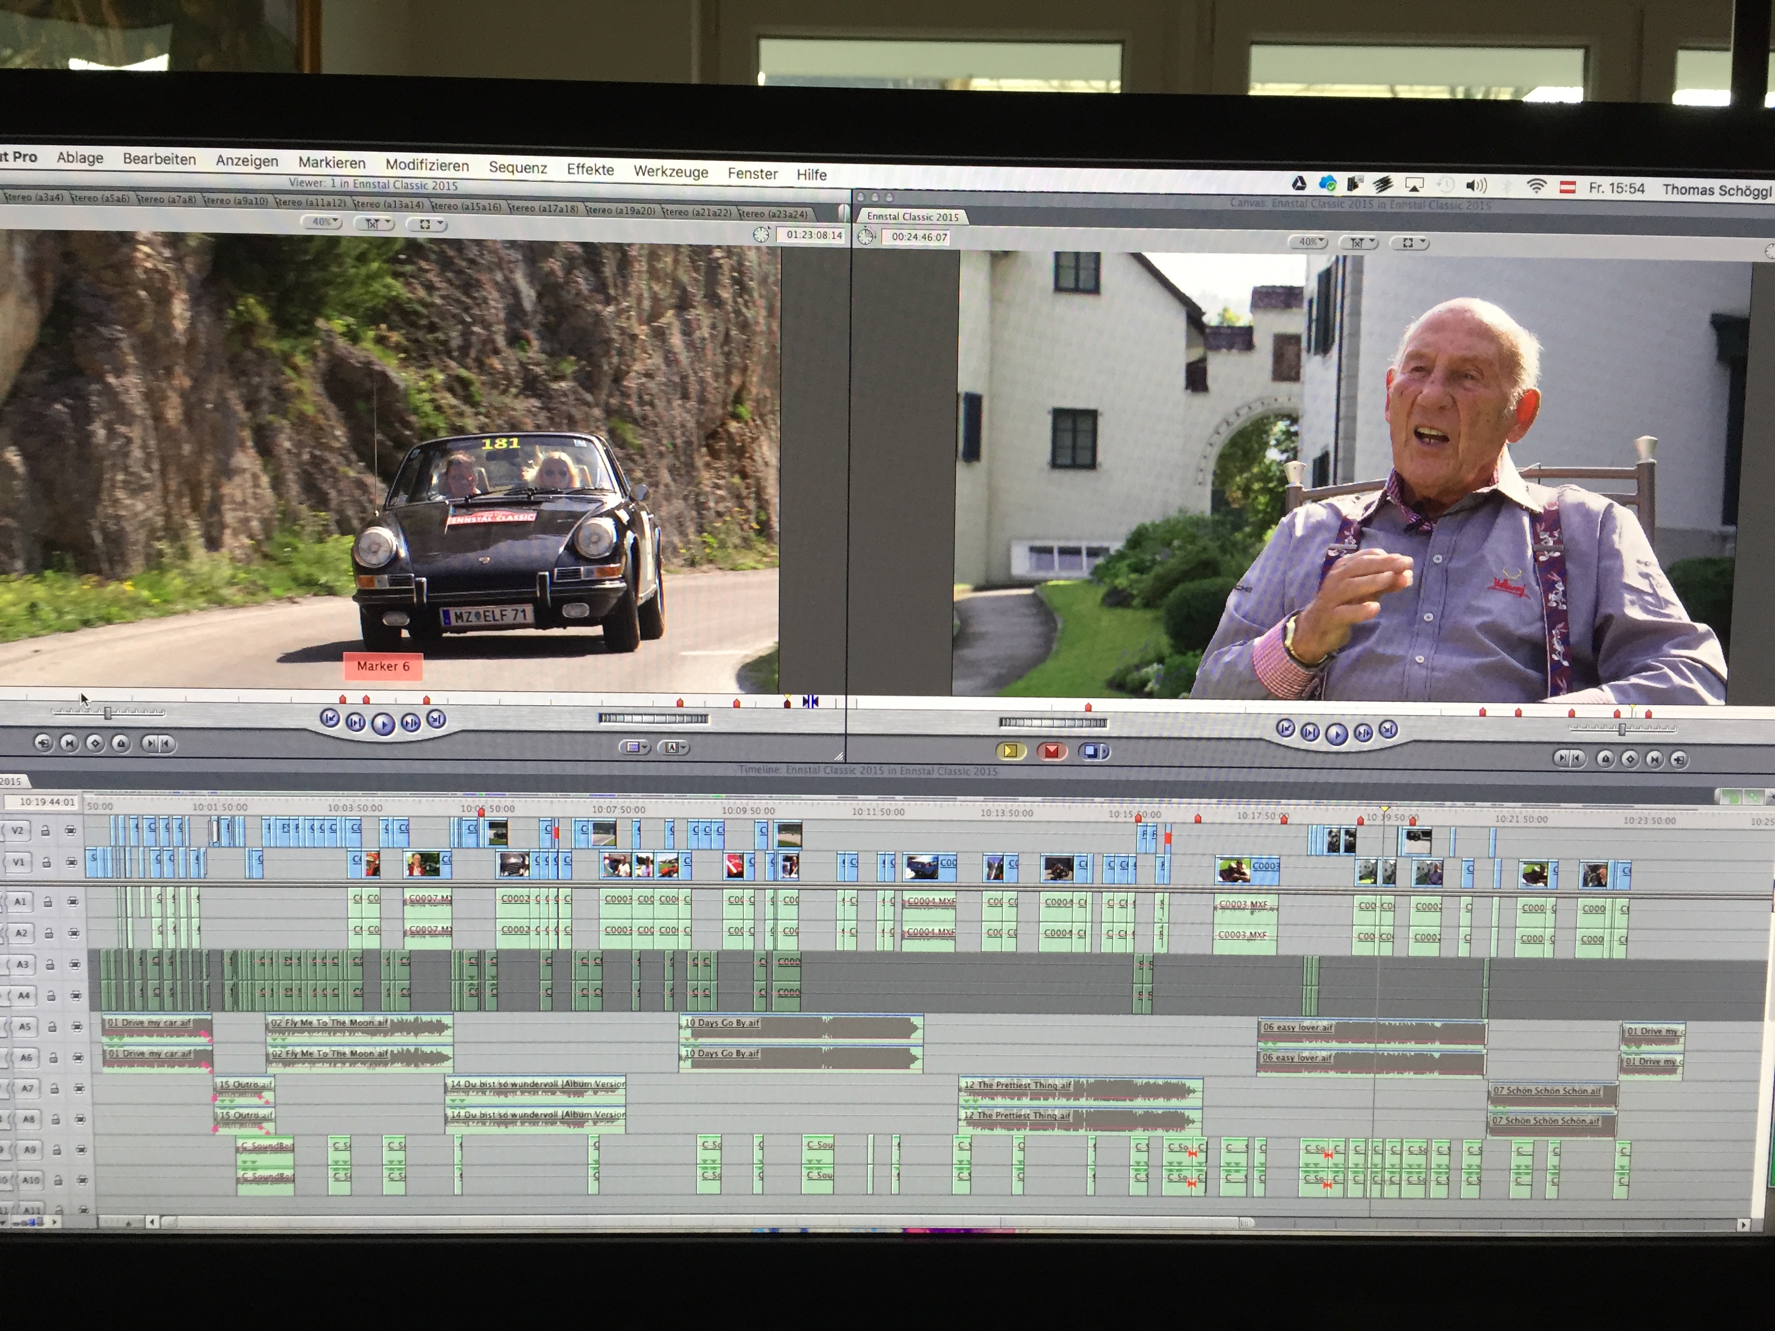Image resolution: width=1775 pixels, height=1331 pixels.
Task: Open Viewer view mode dropdown
Action: pyautogui.click(x=427, y=225)
